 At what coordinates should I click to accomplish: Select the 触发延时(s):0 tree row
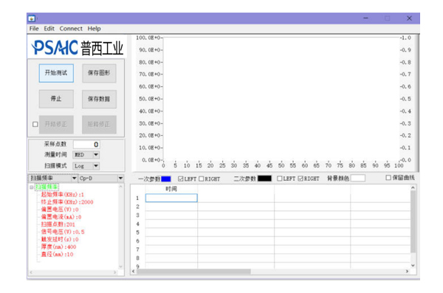[x=60, y=240]
